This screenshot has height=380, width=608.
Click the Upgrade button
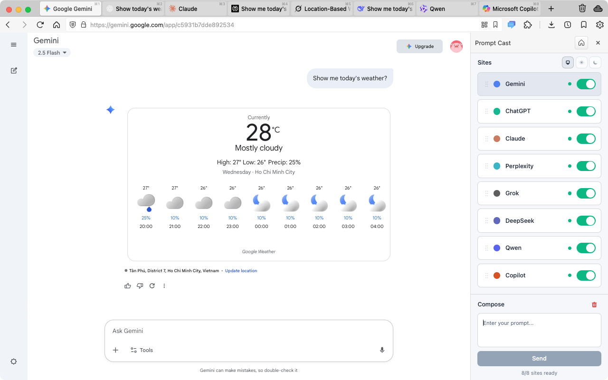pos(419,47)
